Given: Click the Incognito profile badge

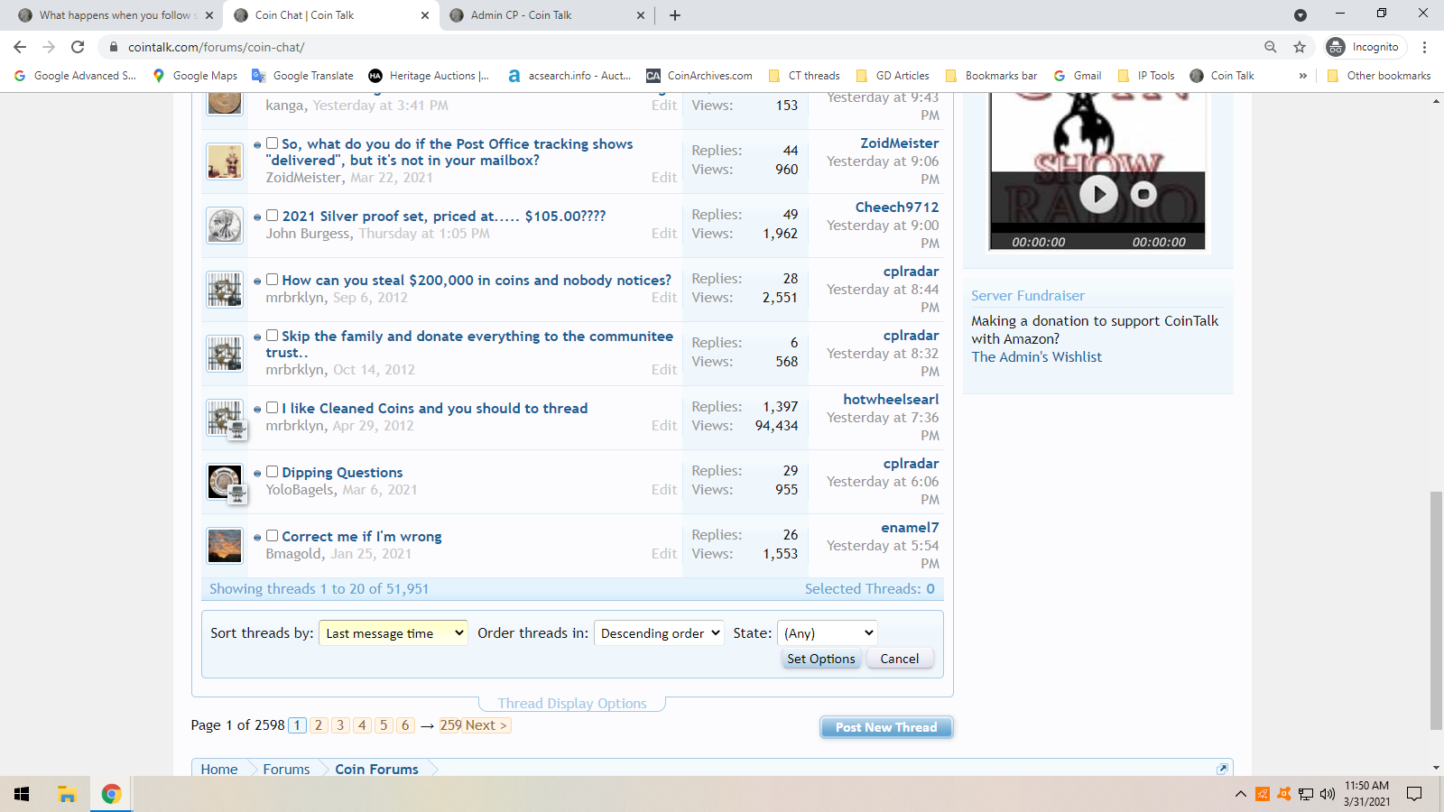Looking at the screenshot, I should pyautogui.click(x=1365, y=47).
